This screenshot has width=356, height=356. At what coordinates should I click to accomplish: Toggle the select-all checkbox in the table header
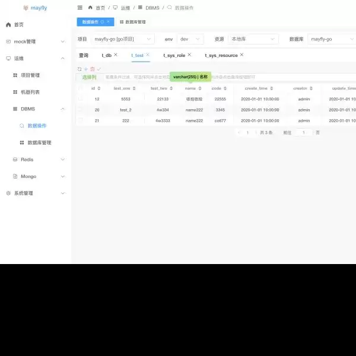coord(80,88)
